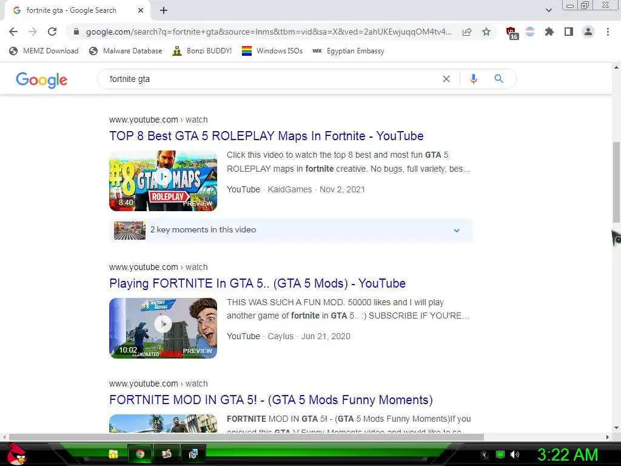
Task: Open File Explorer folder on taskbar
Action: [x=113, y=454]
